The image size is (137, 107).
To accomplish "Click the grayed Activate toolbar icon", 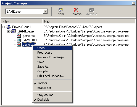I will pyautogui.click(x=91, y=10).
